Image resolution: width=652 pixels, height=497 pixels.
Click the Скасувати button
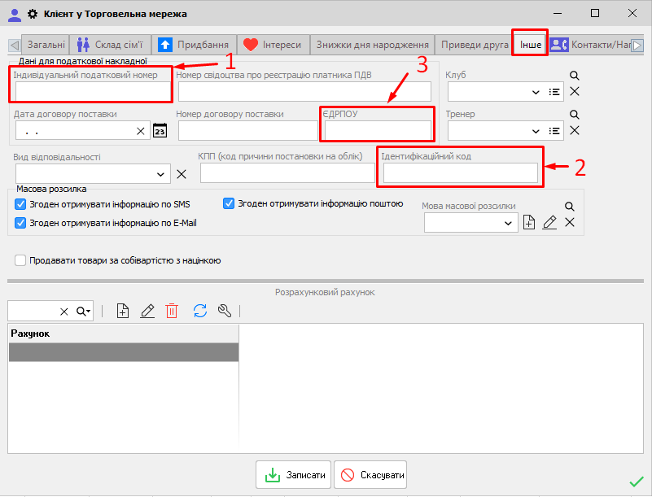coord(370,475)
